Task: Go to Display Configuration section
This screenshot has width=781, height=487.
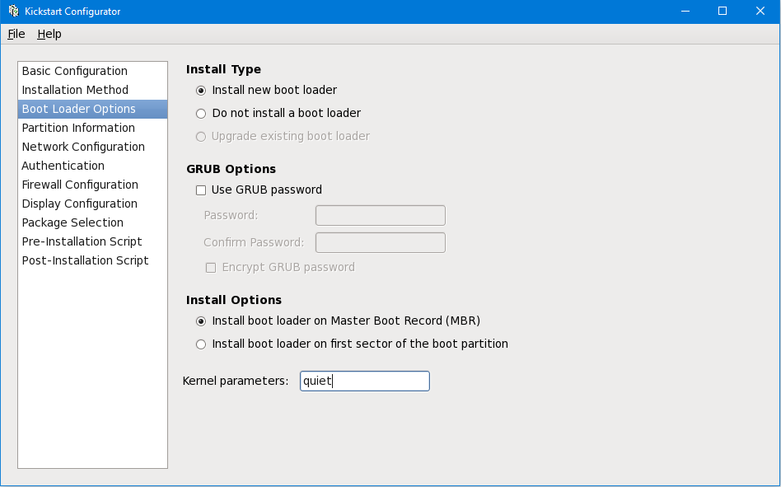Action: (x=80, y=204)
